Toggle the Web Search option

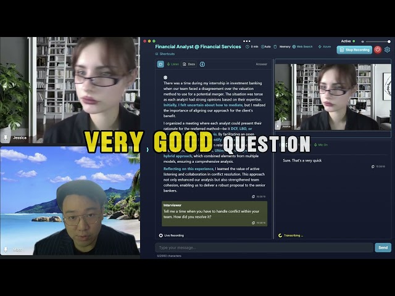(x=302, y=47)
